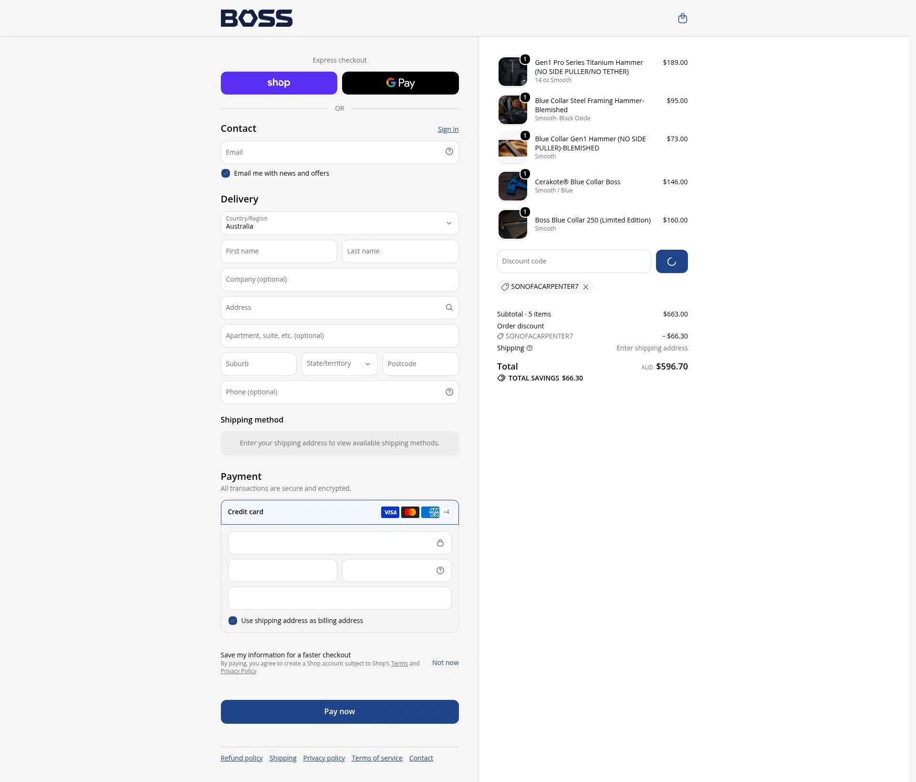Pay with Shop Pay express button

[x=279, y=83]
